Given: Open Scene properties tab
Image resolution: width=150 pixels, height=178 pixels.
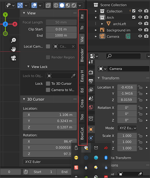Looking at the screenshot, I should coord(91,98).
